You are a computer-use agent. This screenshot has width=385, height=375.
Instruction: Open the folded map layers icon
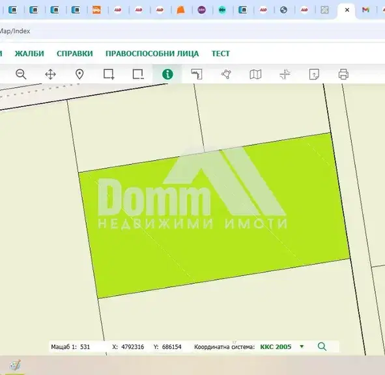tap(255, 74)
